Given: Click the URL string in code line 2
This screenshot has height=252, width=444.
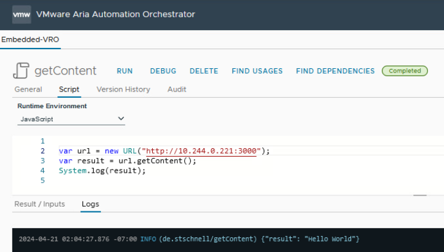Looking at the screenshot, I should click(x=201, y=151).
